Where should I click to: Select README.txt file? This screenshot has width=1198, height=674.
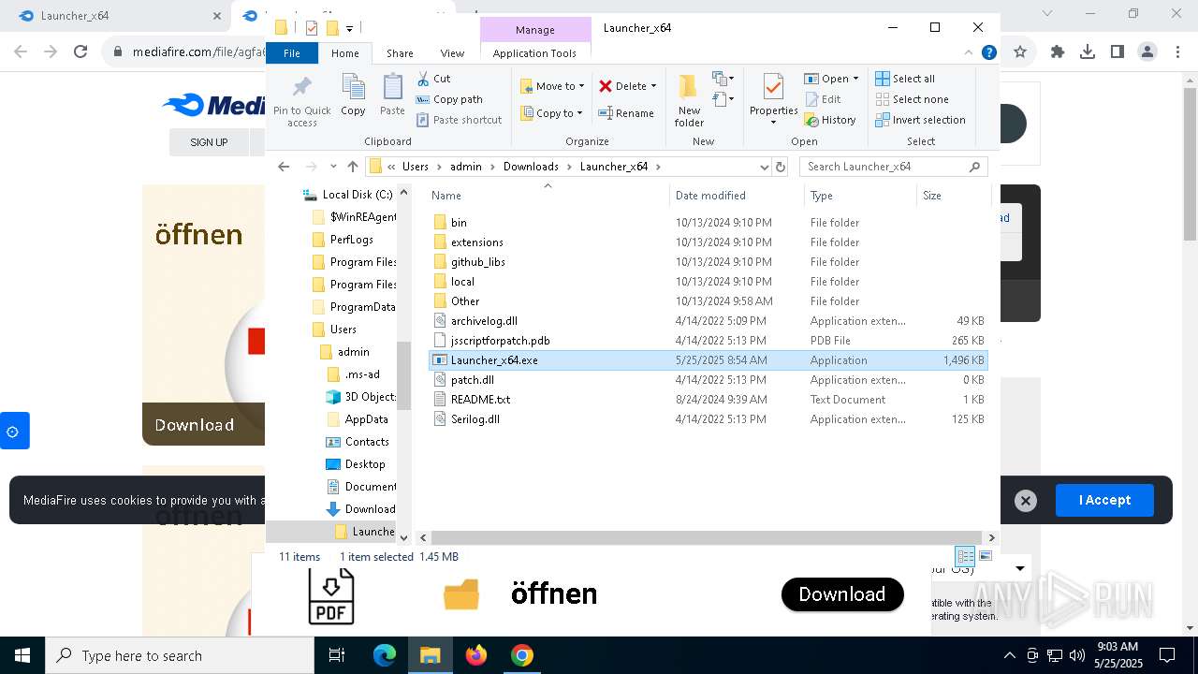click(x=480, y=400)
